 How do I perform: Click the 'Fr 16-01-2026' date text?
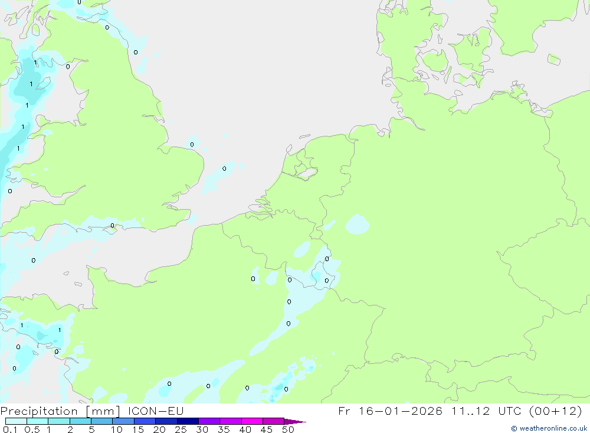pyautogui.click(x=390, y=411)
